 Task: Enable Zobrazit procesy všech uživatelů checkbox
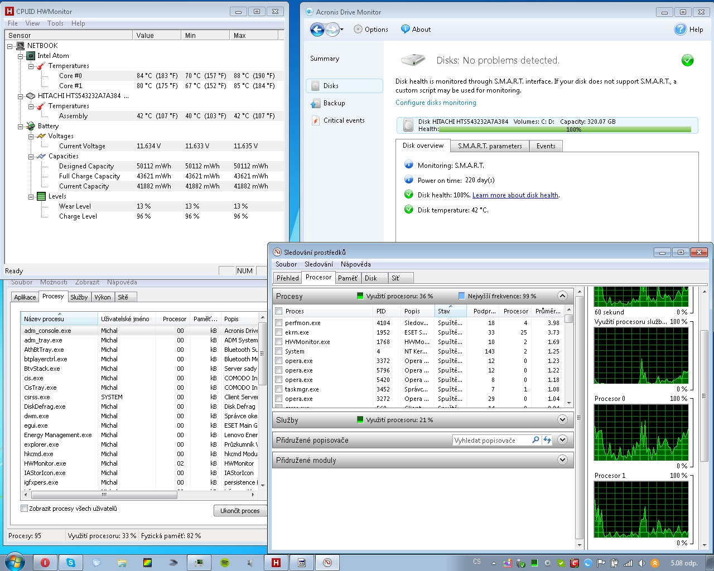coord(24,509)
